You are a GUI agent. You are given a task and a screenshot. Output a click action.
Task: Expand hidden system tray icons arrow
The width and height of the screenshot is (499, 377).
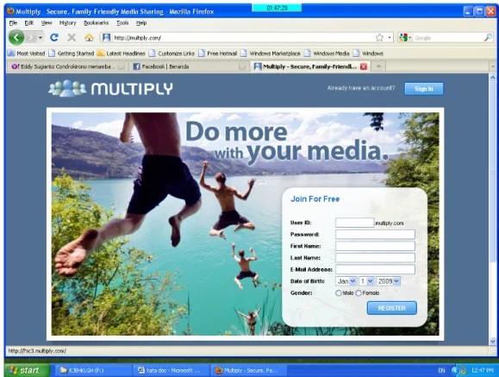(x=455, y=370)
